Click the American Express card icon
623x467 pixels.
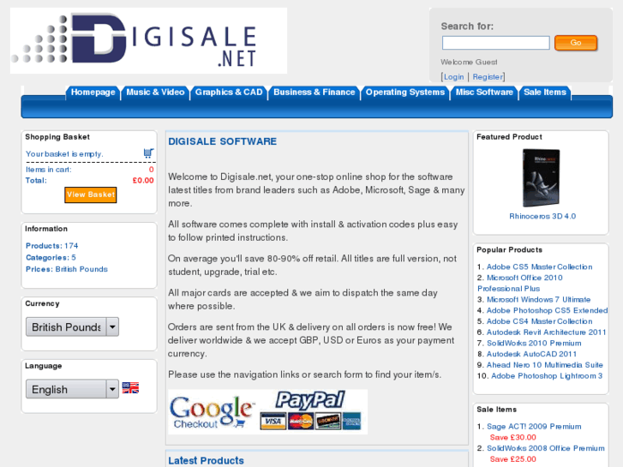pyautogui.click(x=351, y=421)
